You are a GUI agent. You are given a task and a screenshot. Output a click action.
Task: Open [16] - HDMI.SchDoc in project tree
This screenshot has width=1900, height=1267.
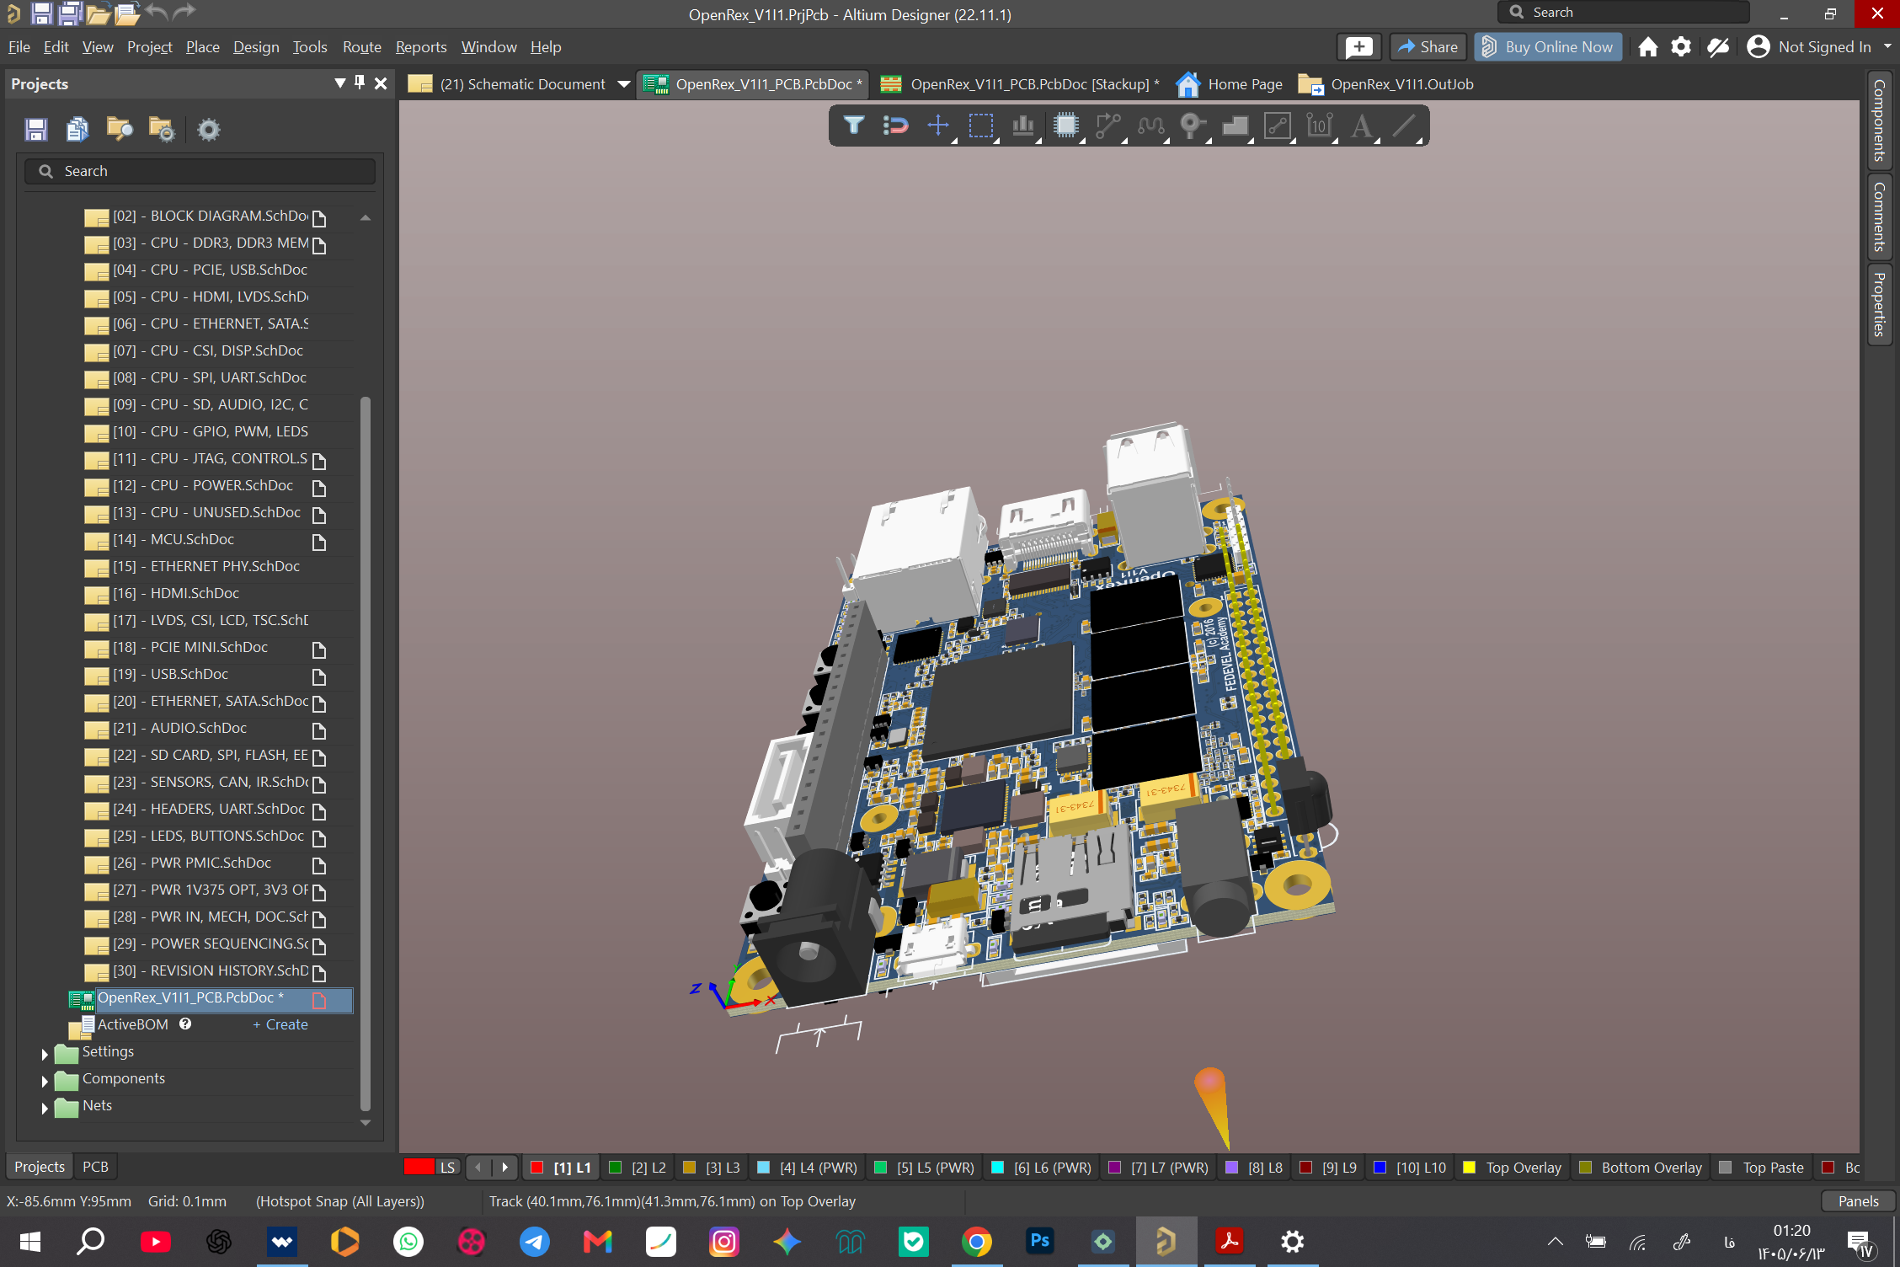pos(176,594)
